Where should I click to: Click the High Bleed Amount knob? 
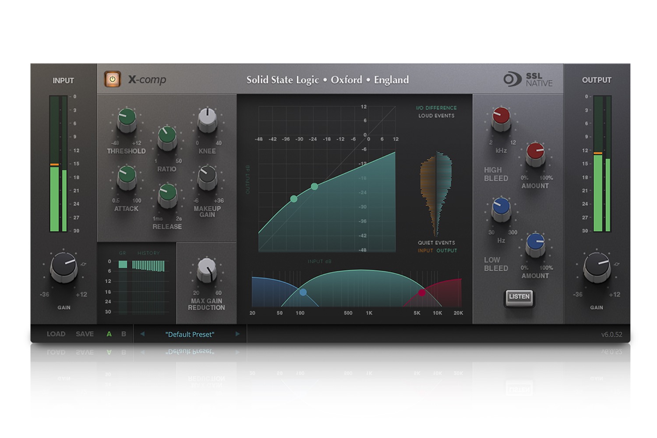tap(535, 154)
